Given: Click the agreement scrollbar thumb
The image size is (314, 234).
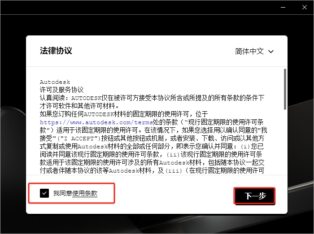Looking at the screenshot, I should [x=285, y=89].
